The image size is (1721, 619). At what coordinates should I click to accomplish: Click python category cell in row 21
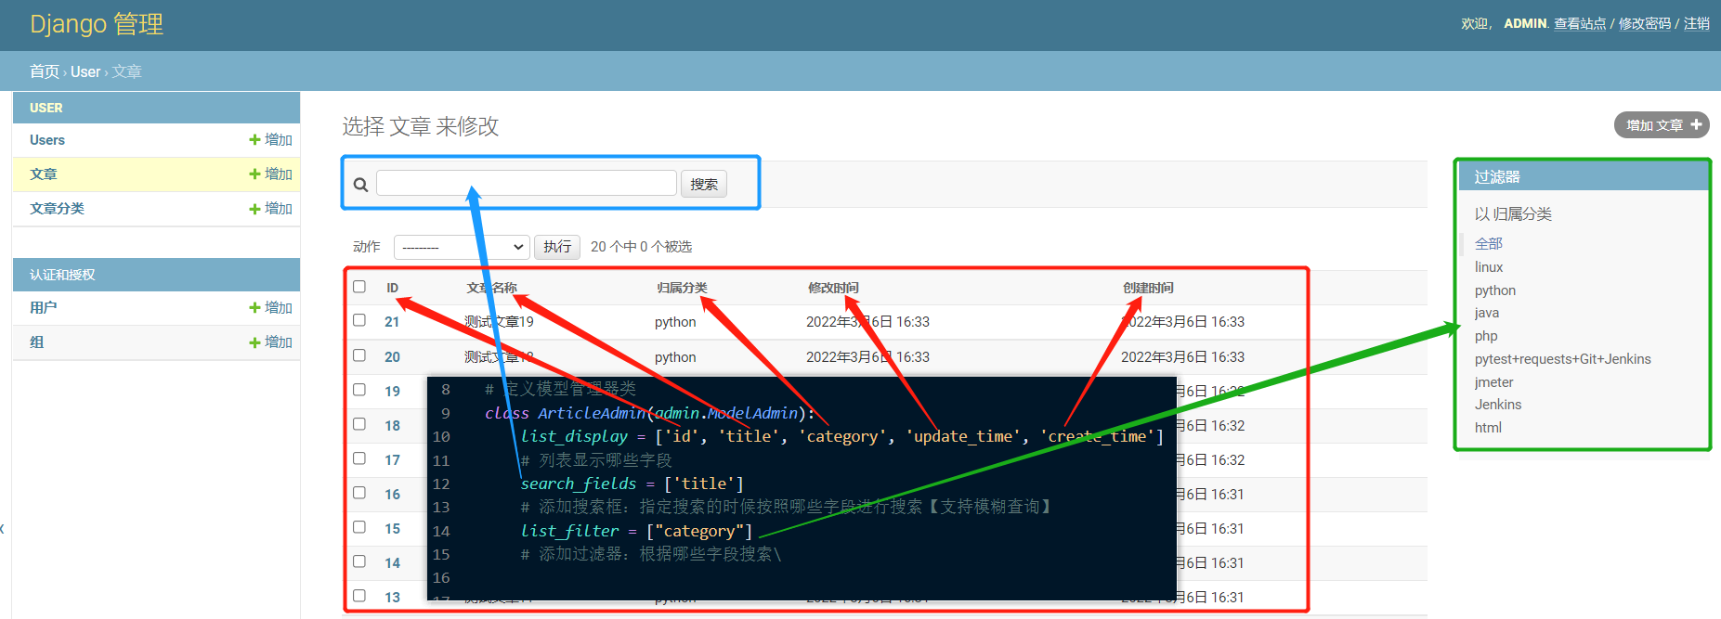click(x=675, y=322)
